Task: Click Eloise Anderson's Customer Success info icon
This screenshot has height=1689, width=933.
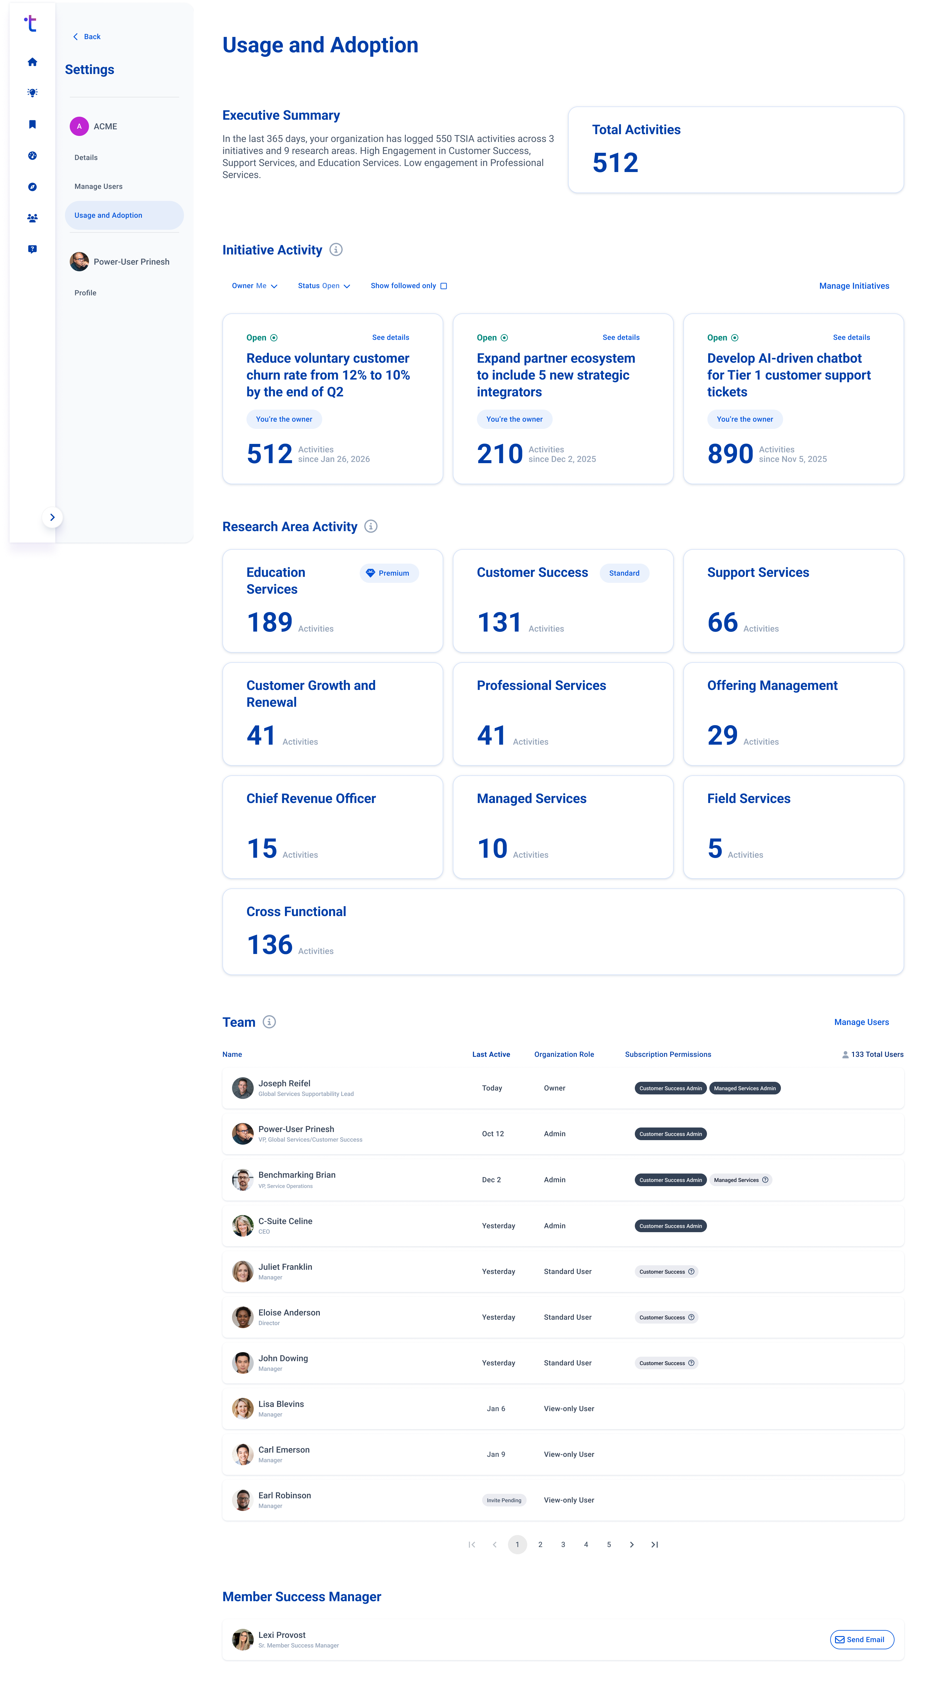Action: (691, 1318)
